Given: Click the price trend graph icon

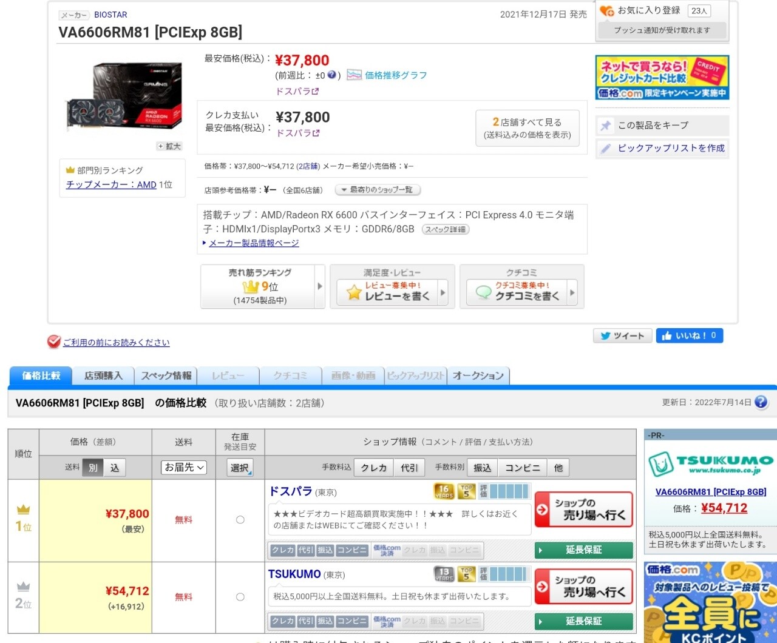Looking at the screenshot, I should click(354, 75).
